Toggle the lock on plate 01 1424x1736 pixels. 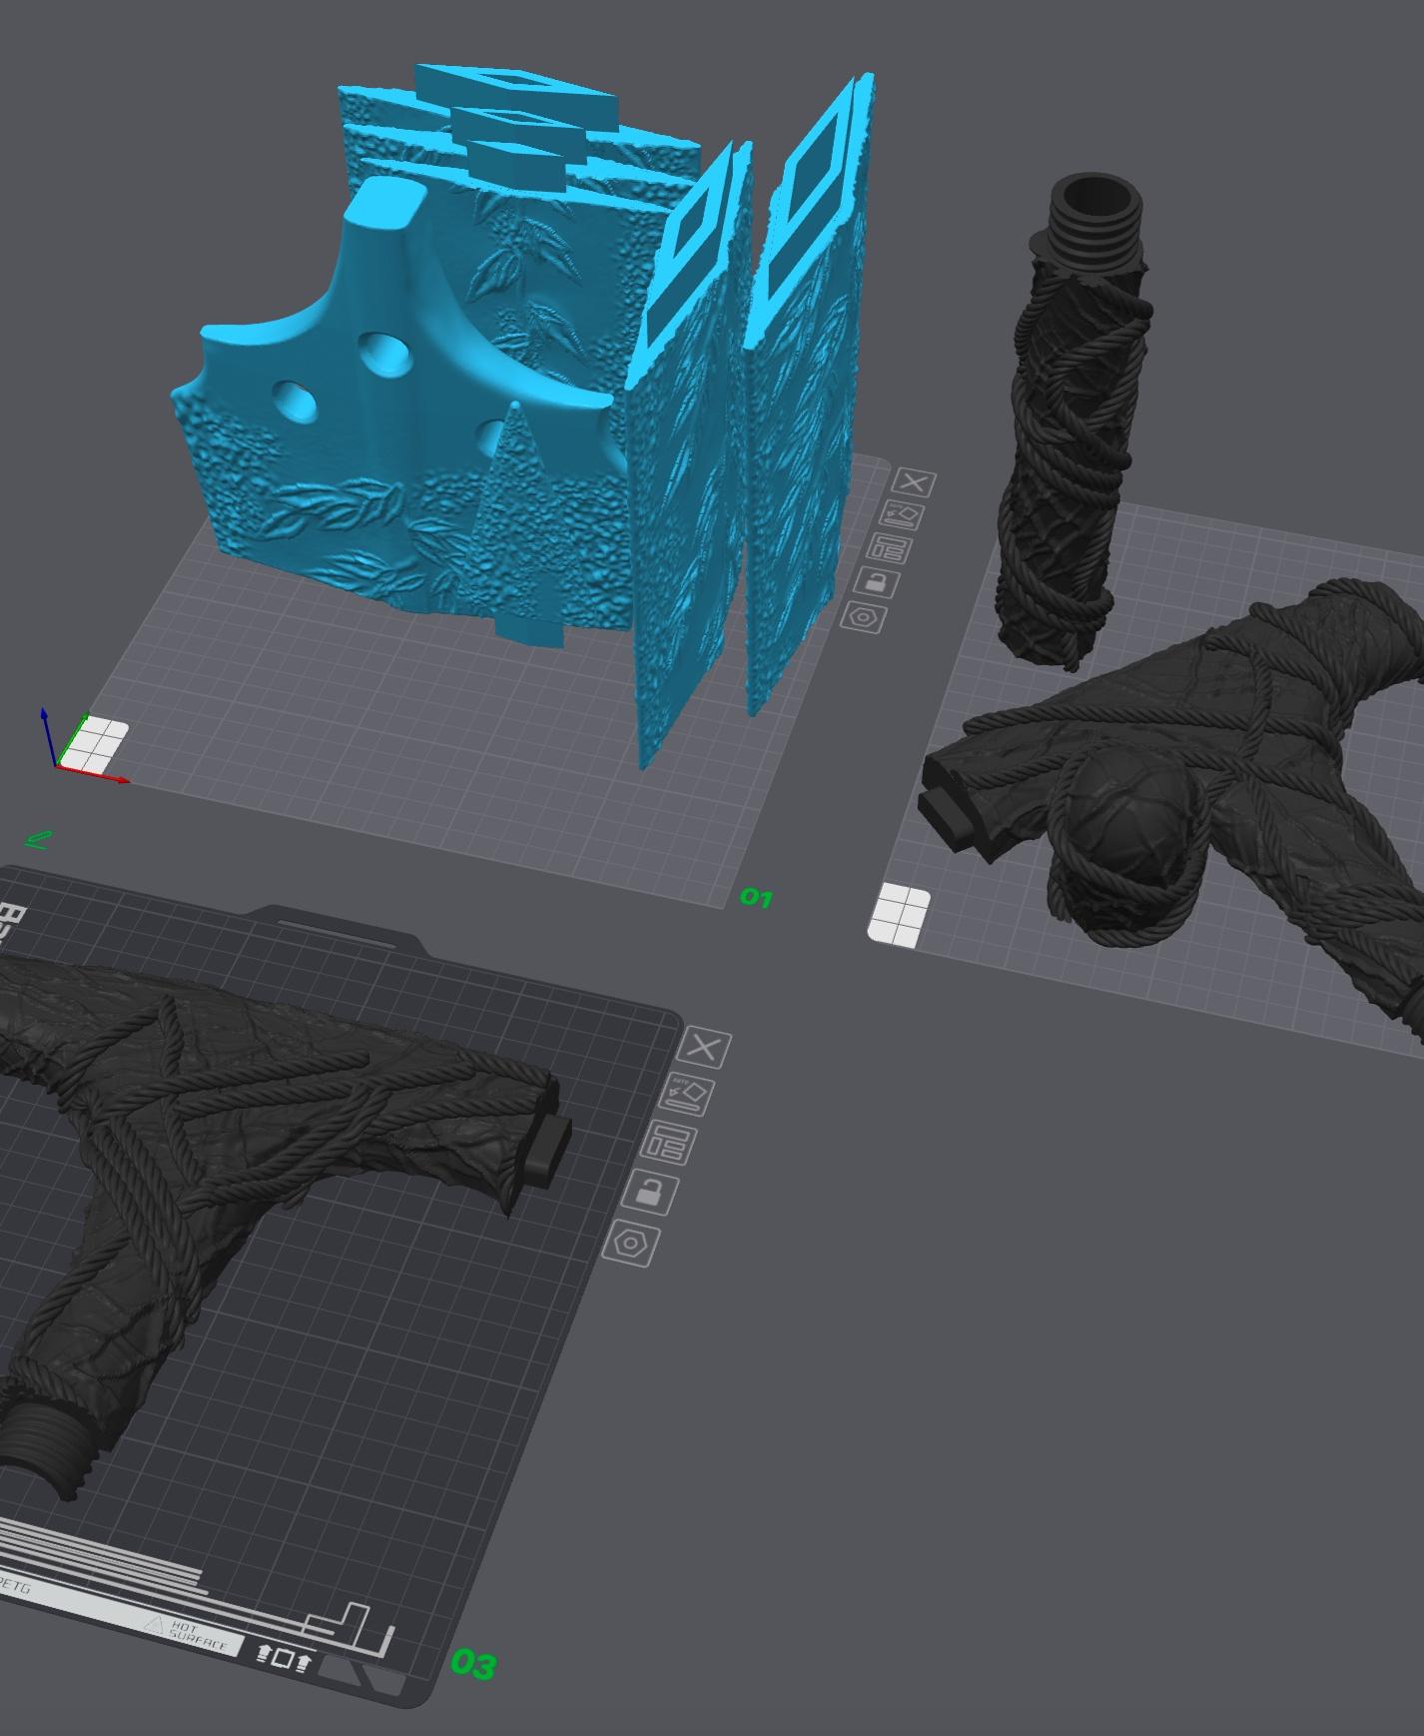876,582
